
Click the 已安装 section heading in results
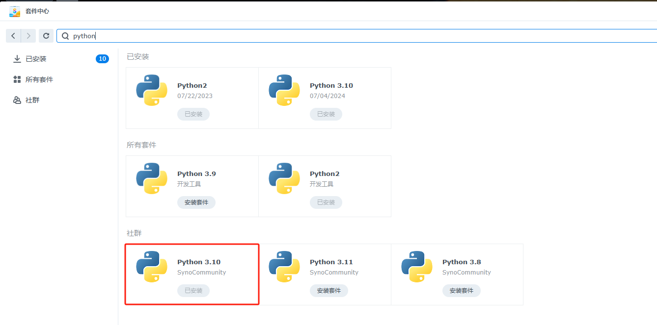(138, 57)
